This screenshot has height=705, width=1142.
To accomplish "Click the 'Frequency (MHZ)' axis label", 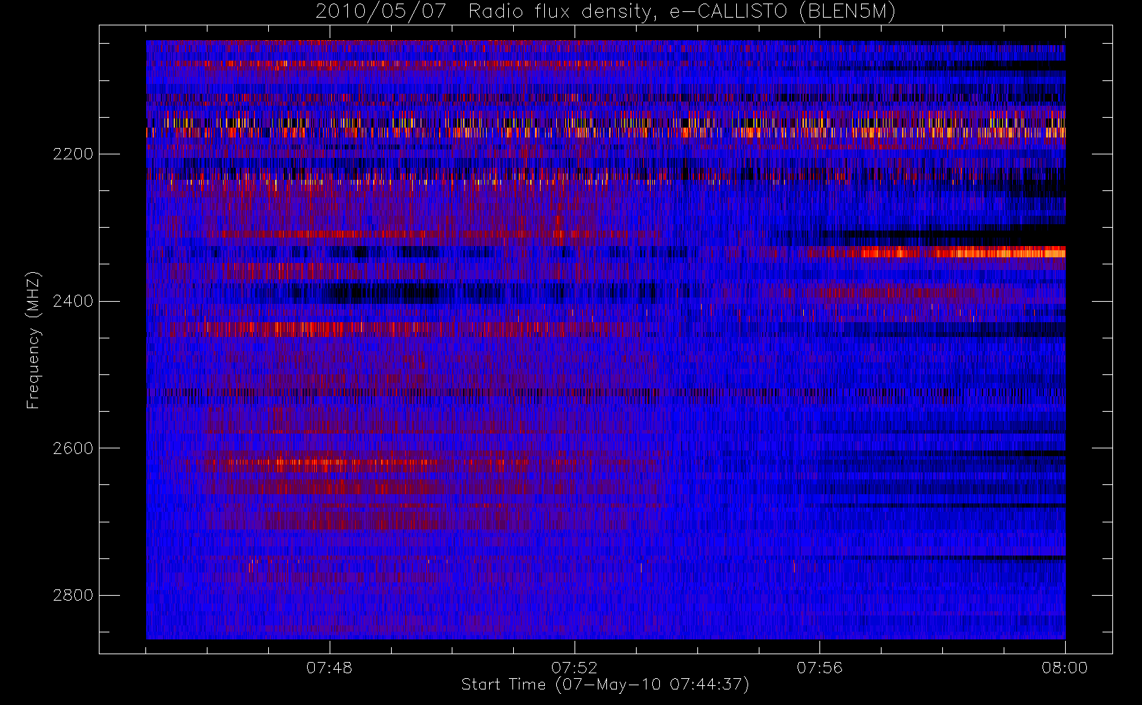I will pos(33,340).
